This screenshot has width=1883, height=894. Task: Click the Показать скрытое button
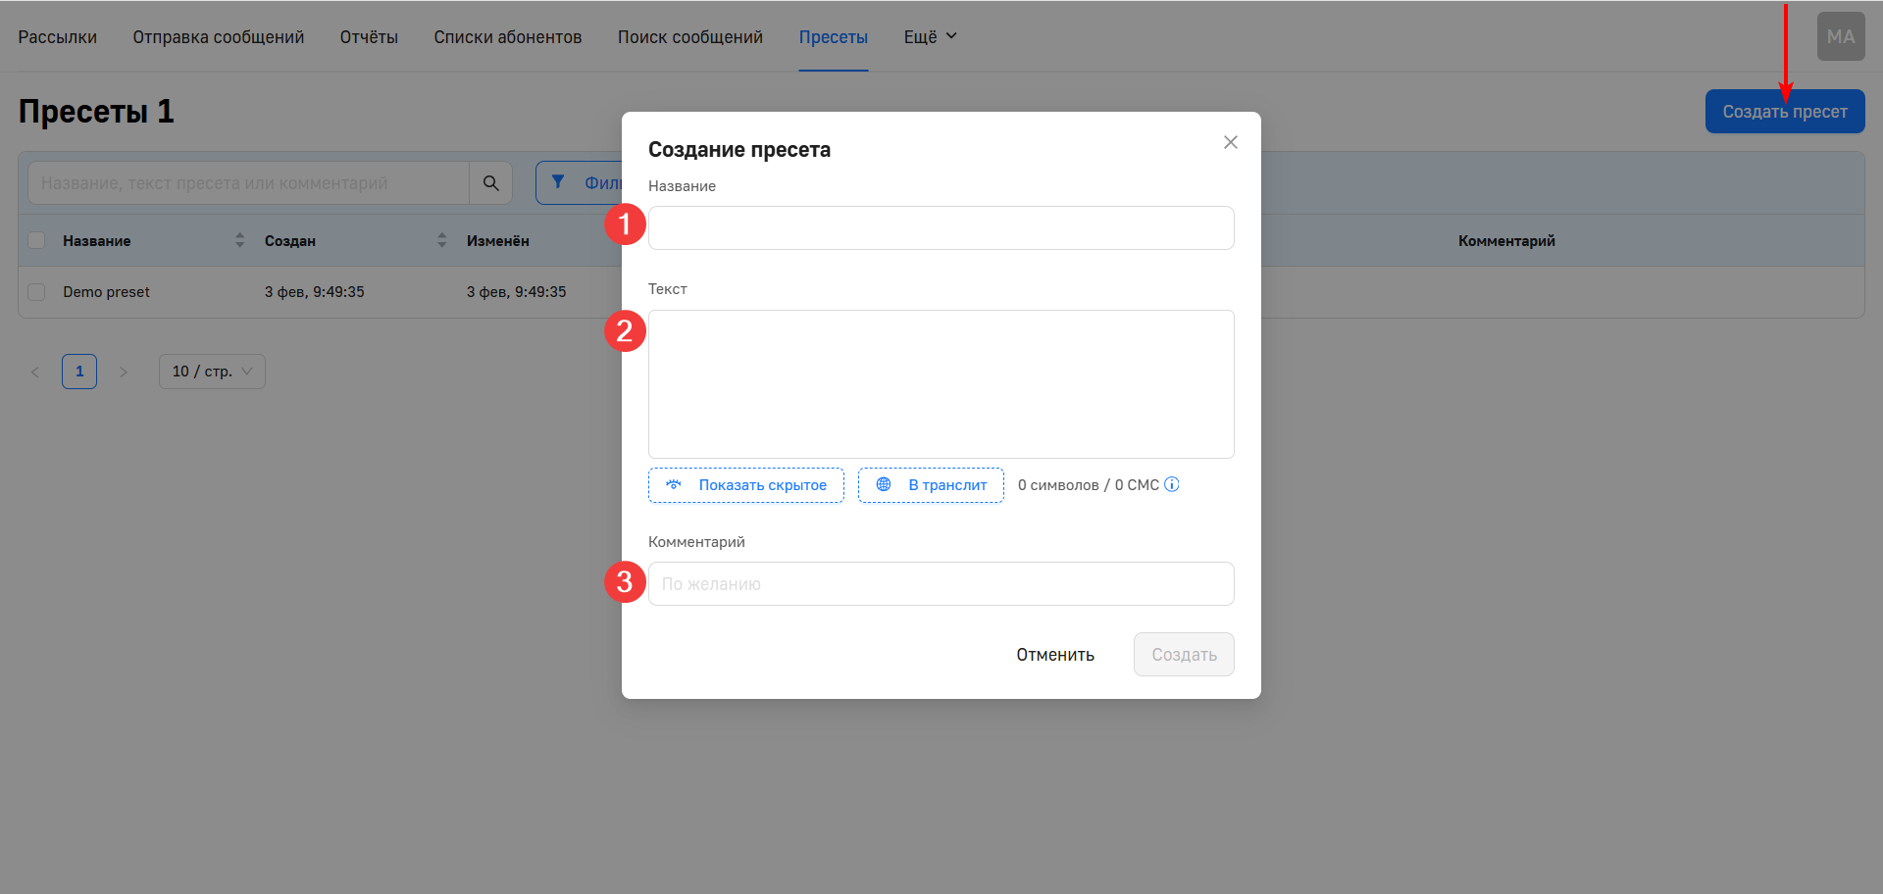tap(745, 485)
